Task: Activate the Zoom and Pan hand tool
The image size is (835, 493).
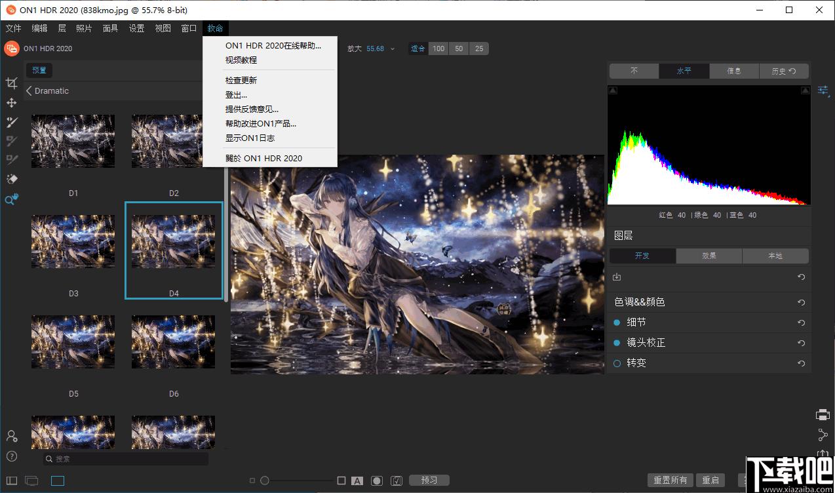Action: (x=11, y=199)
